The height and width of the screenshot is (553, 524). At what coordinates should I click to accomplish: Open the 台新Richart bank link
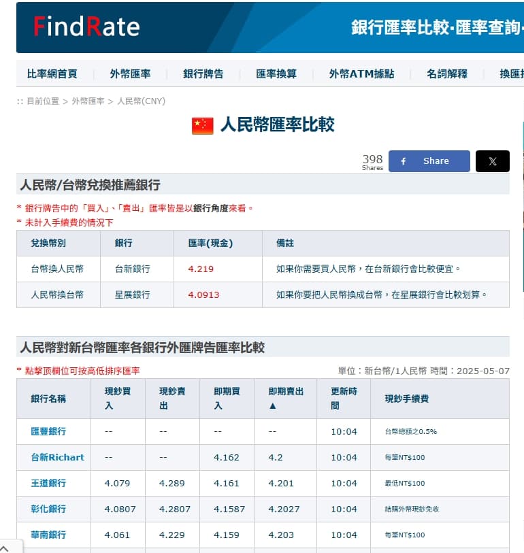(58, 457)
